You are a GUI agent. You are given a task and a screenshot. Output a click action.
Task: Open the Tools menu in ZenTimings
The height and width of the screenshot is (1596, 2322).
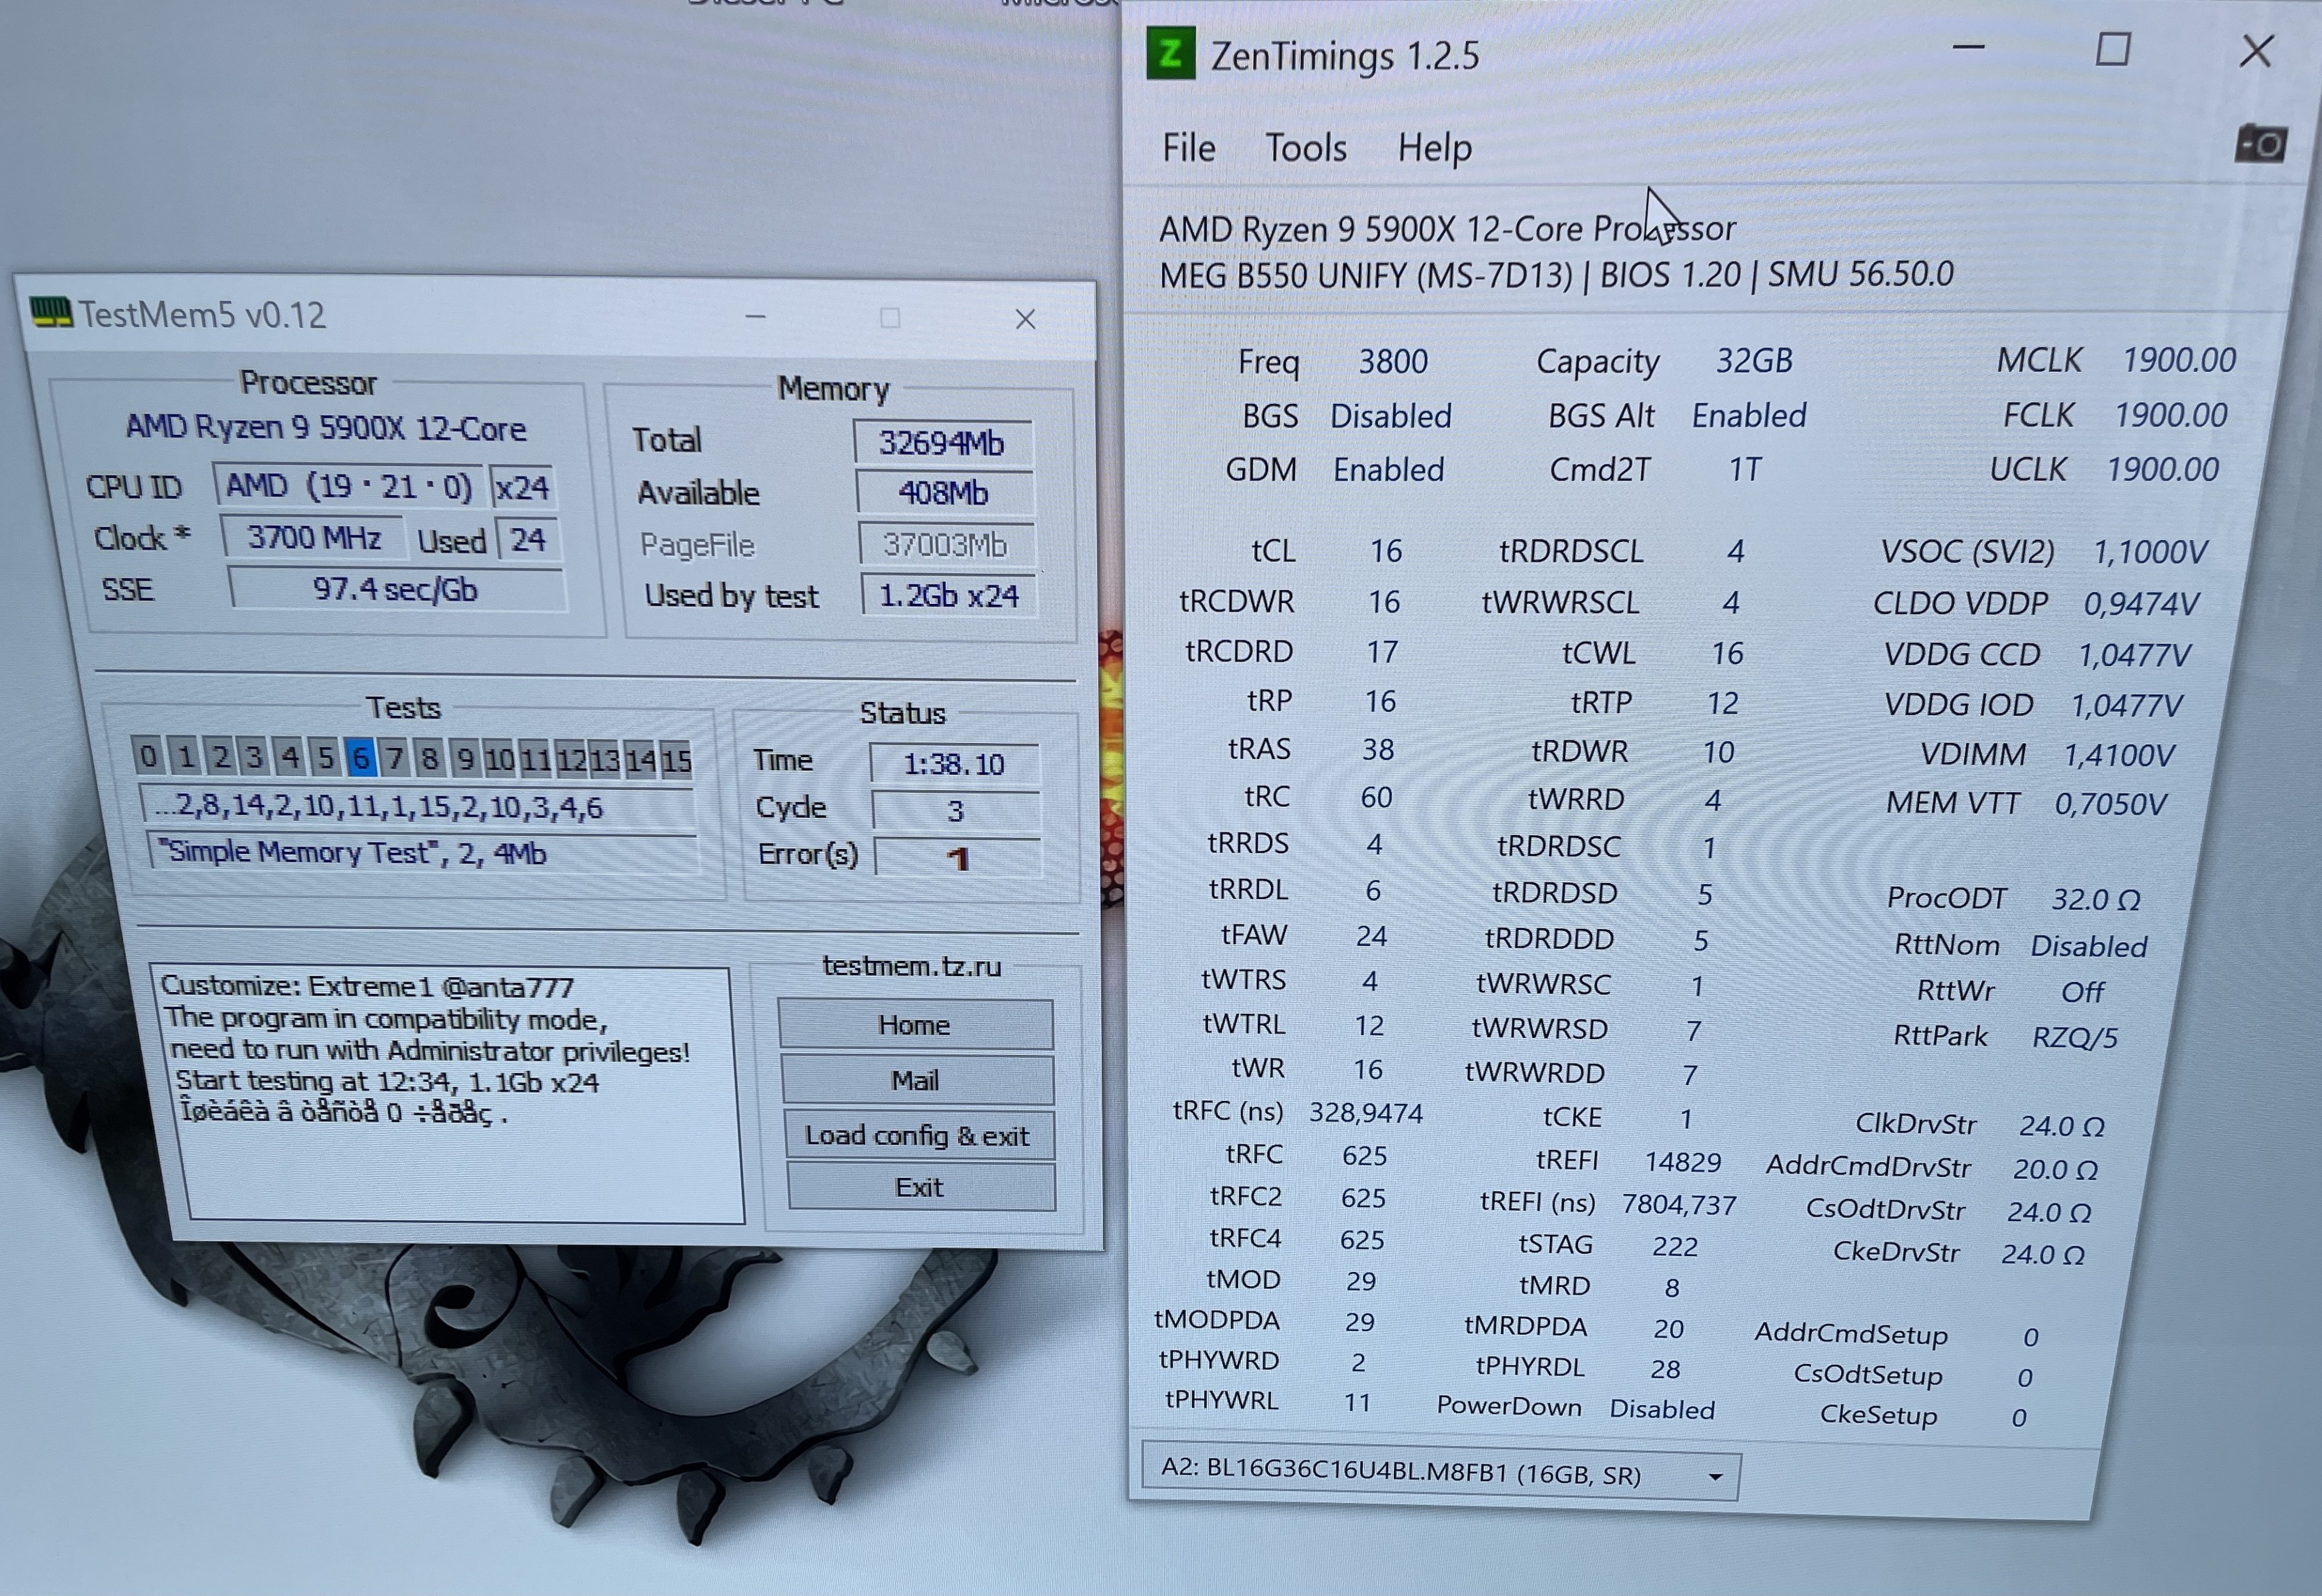pyautogui.click(x=1305, y=148)
